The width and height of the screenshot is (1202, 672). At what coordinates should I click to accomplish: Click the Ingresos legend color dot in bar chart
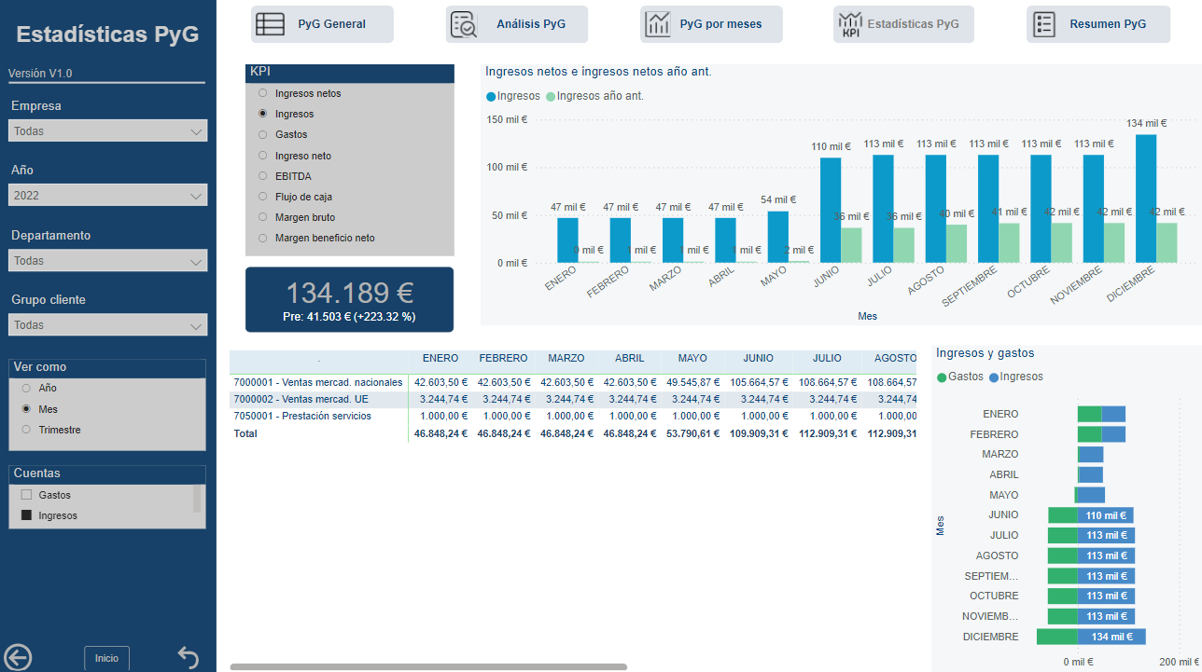pos(491,96)
